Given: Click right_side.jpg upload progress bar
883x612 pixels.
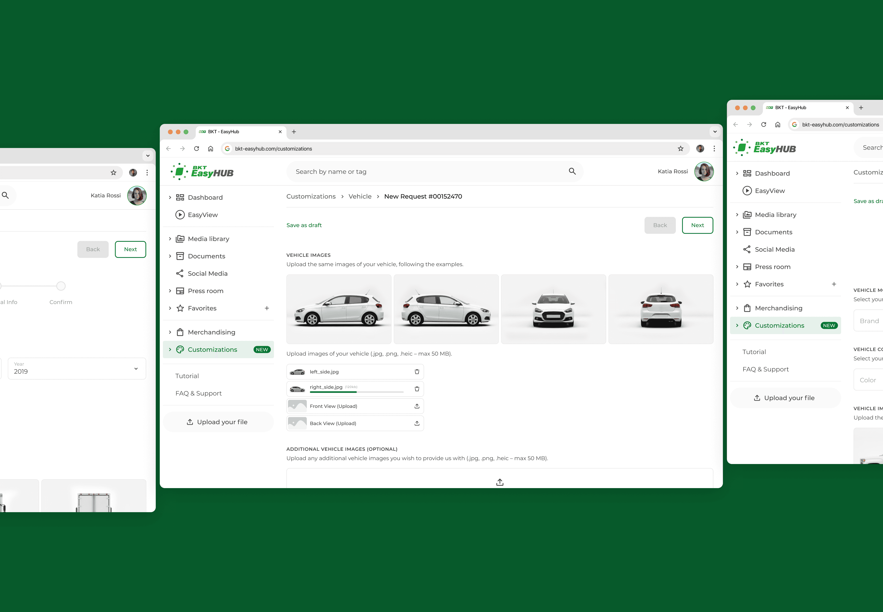Looking at the screenshot, I should click(356, 392).
